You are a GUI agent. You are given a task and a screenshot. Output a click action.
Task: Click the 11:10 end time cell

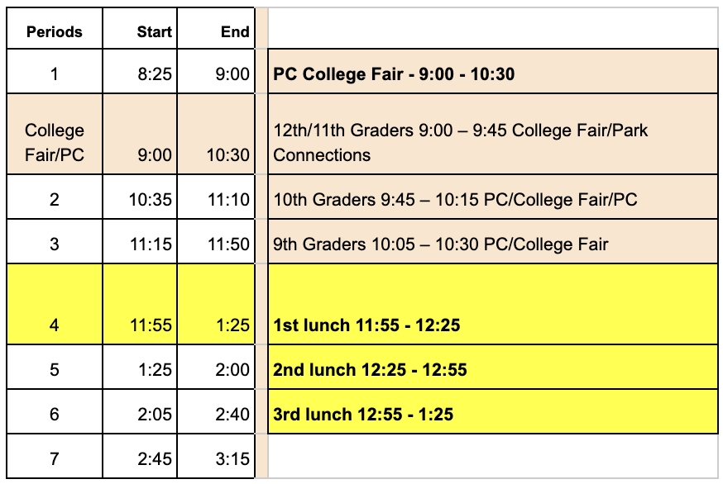click(216, 197)
